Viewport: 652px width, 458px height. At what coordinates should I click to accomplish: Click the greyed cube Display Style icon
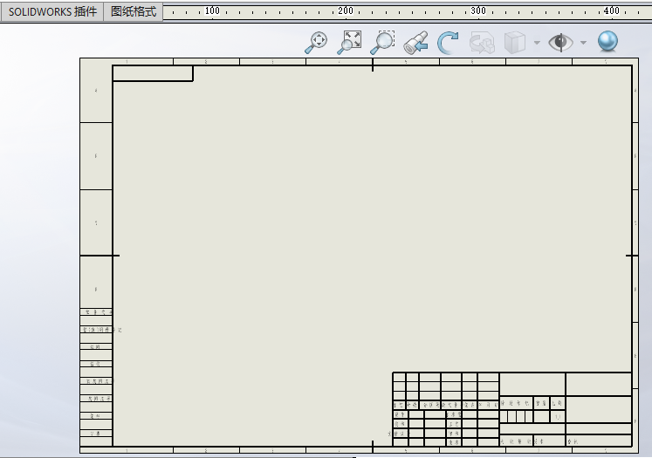pyautogui.click(x=515, y=42)
